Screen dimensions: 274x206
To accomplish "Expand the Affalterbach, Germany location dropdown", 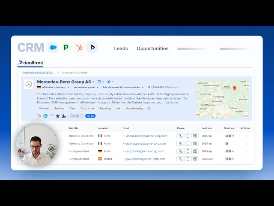I will tap(68, 87).
